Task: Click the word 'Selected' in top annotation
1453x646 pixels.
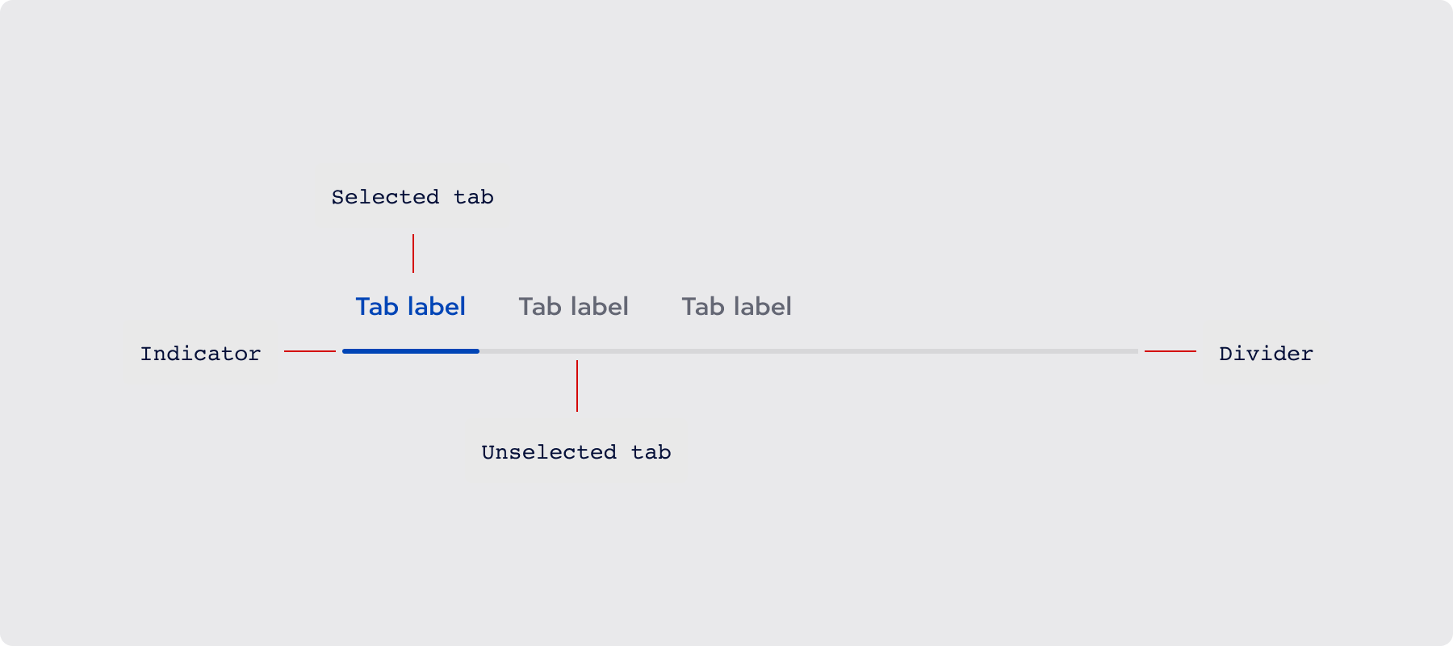Action: tap(385, 197)
